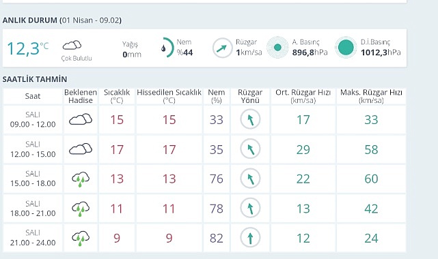This screenshot has height=259, width=438.
Task: Click wind direction icon for 09.00 - 12.00
Action: pos(250,119)
